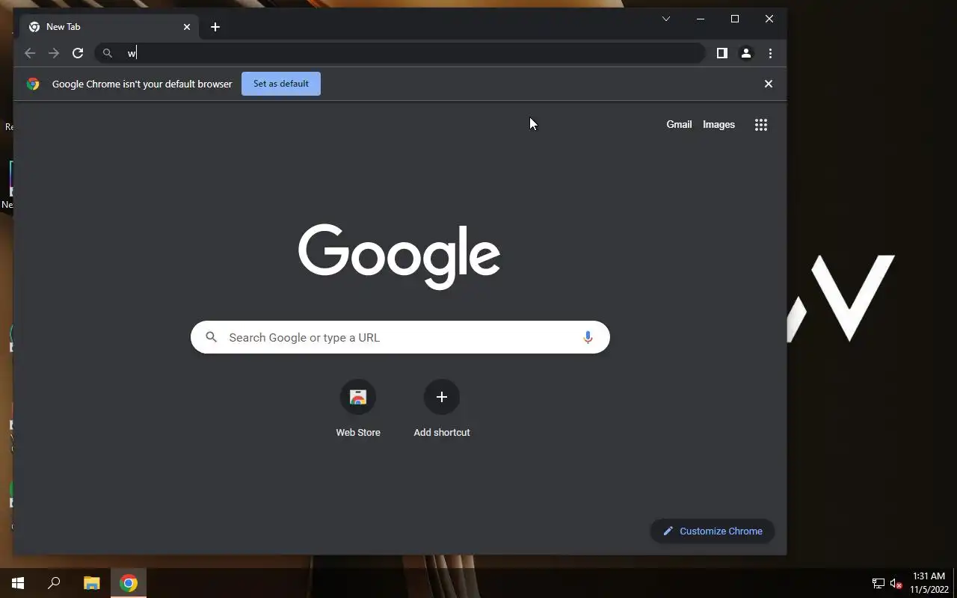Screen dimensions: 957x598
Task: Open File Explorer from the taskbar
Action: (x=91, y=583)
